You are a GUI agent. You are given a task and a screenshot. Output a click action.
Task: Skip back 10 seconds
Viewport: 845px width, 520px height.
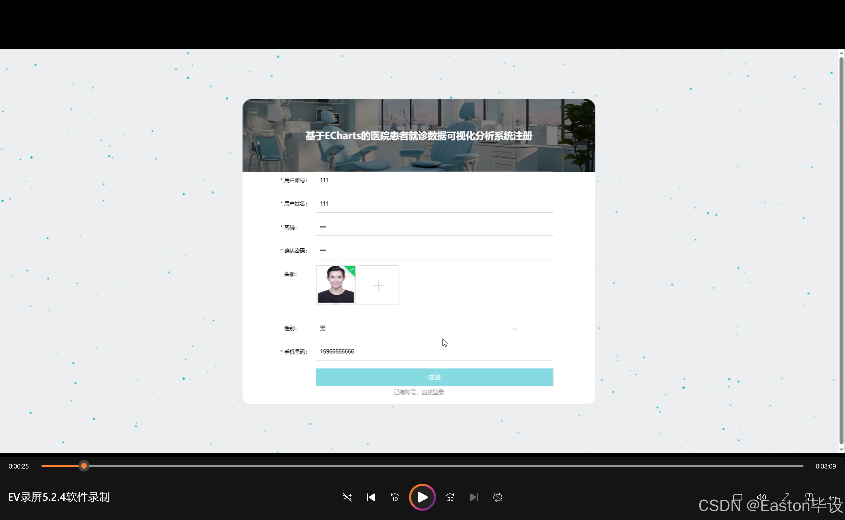coord(395,497)
